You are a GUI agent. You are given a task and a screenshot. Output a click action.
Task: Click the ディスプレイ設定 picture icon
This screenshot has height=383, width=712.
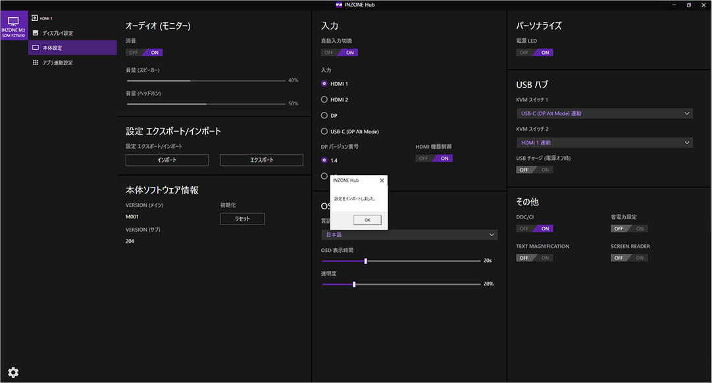36,33
